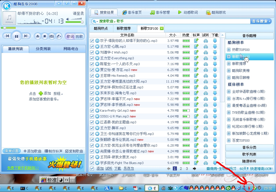The width and height of the screenshot is (276, 192).
Task: Show lyrics with the 歌词 button
Action: pyautogui.click(x=70, y=36)
